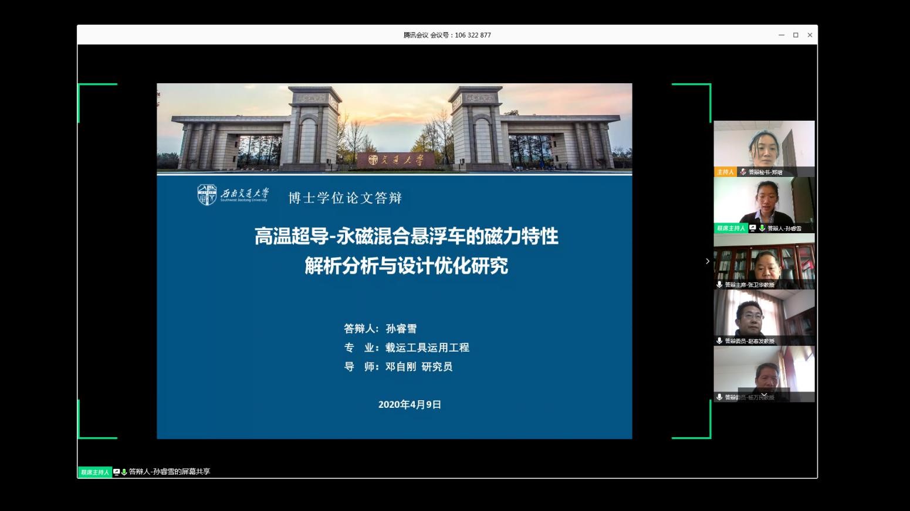Click the green 联席主持人 badge on video tile

click(730, 228)
